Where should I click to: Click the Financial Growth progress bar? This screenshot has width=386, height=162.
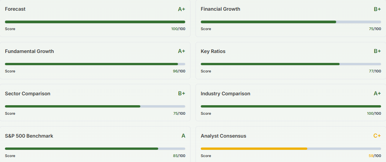click(291, 22)
